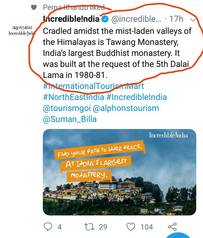203x238 pixels.
Task: Tap the blue floating compose button
Action: point(179,235)
